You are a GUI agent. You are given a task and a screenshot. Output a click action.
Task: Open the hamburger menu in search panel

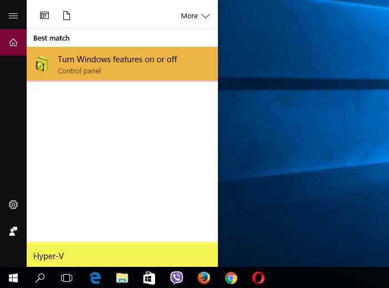point(13,16)
